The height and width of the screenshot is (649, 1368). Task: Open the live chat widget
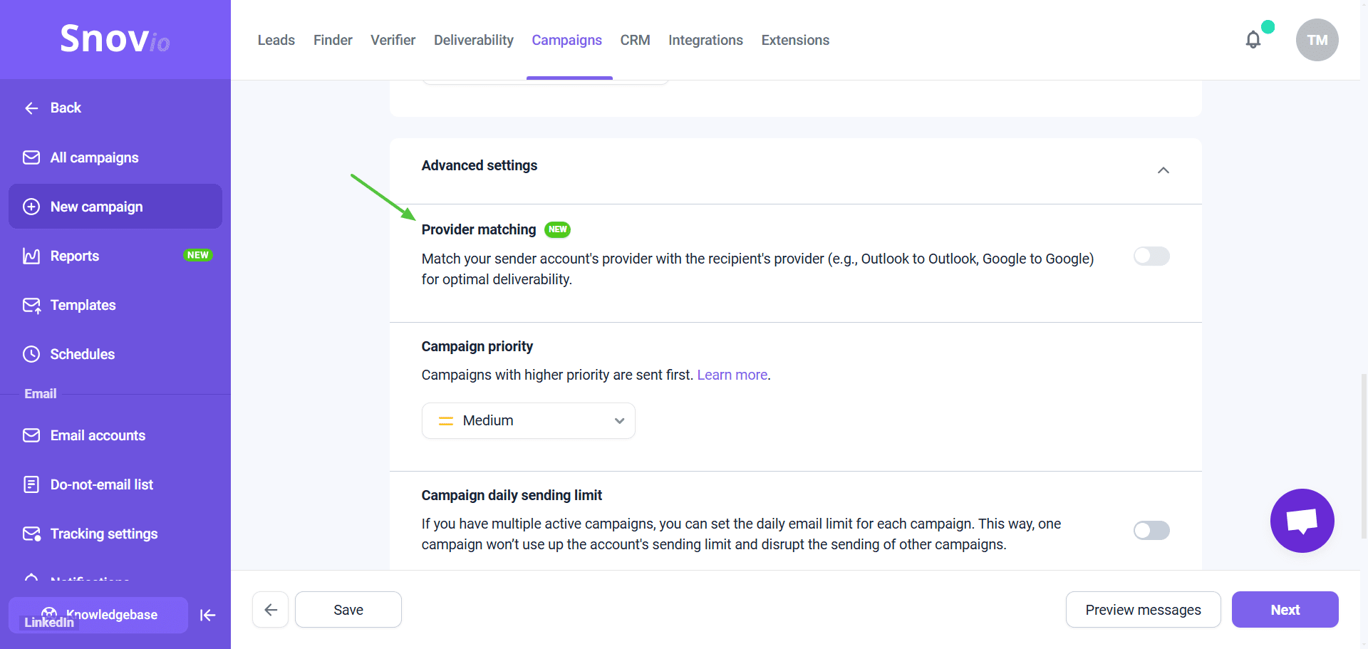pyautogui.click(x=1302, y=521)
